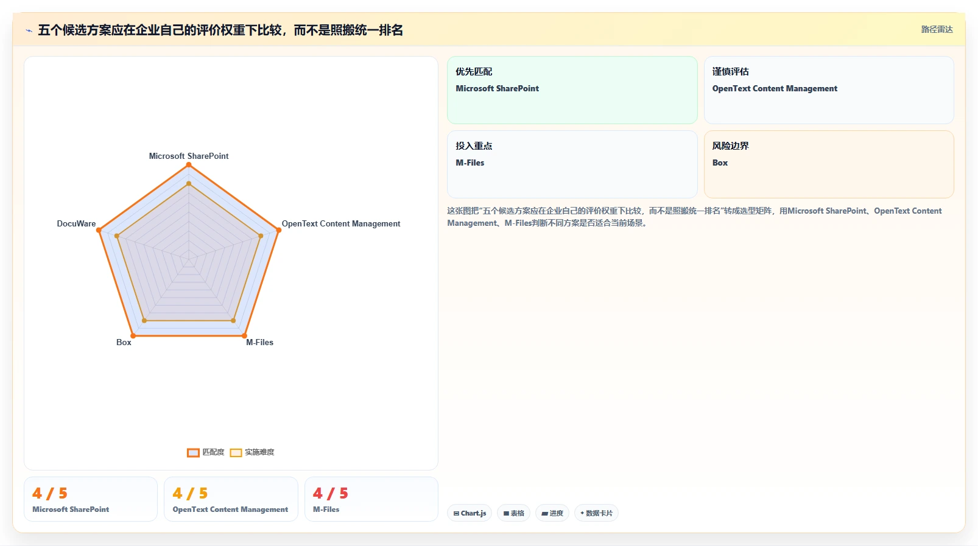Select the outer orange point at OpenText vertex
This screenshot has height=546, width=978.
279,230
